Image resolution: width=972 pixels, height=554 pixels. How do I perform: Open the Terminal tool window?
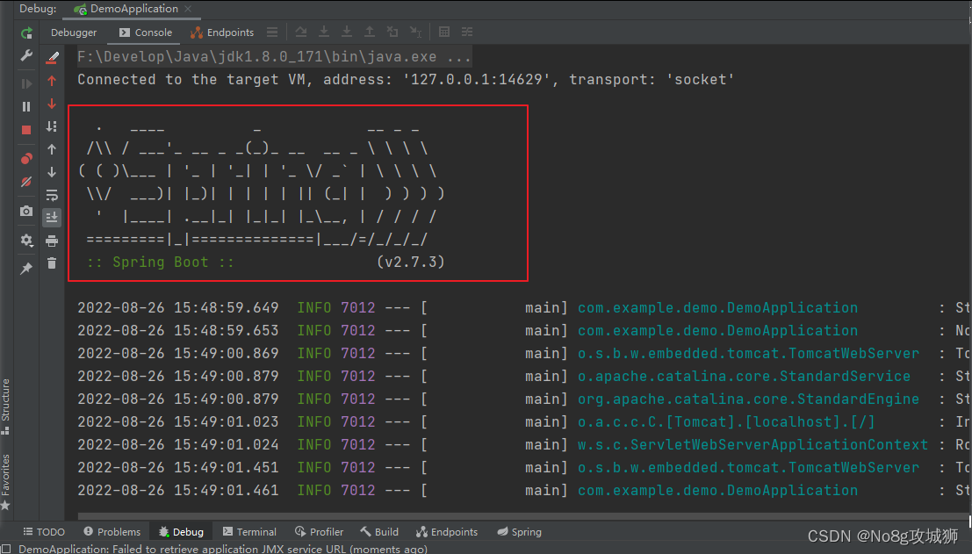click(x=250, y=531)
